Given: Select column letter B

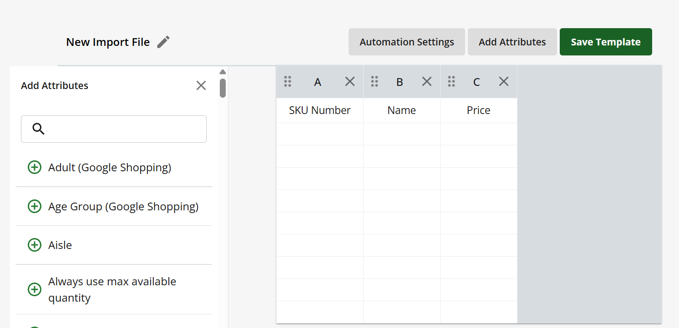Looking at the screenshot, I should coord(400,82).
